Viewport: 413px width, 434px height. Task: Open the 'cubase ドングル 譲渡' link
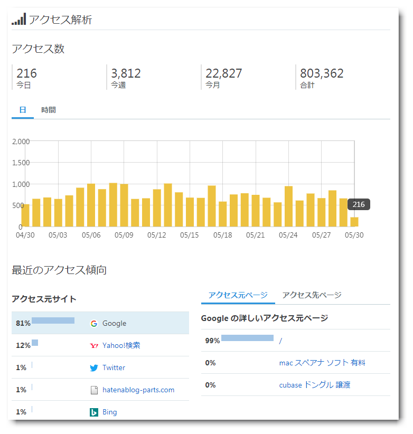pos(315,385)
